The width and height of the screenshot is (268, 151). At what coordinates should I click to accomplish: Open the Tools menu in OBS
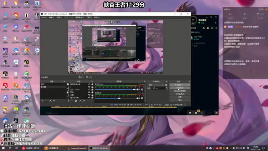click(89, 17)
